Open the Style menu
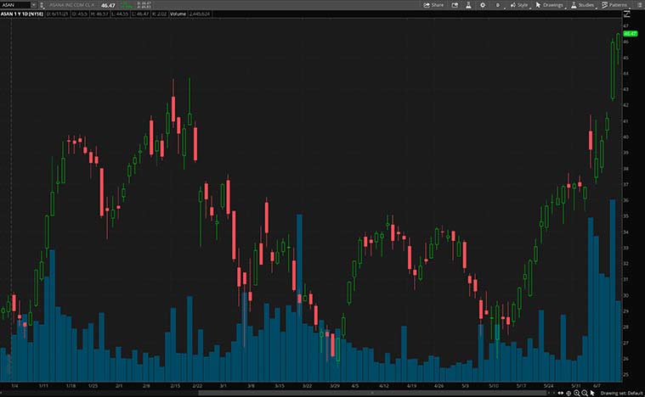 [x=518, y=5]
